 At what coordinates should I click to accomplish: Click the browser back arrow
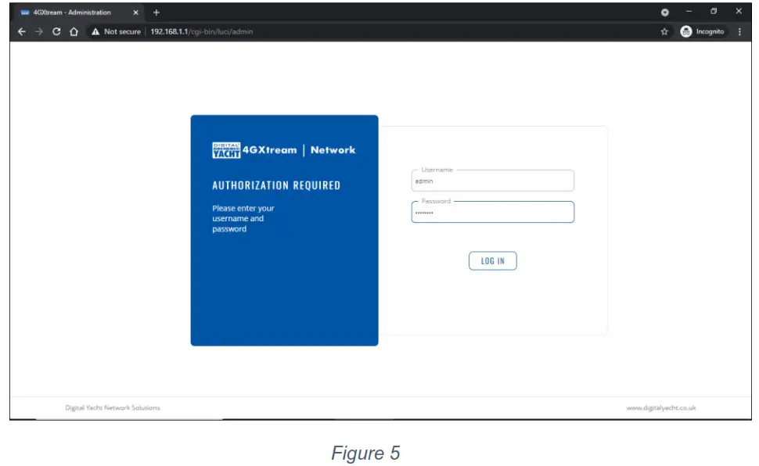click(x=21, y=31)
